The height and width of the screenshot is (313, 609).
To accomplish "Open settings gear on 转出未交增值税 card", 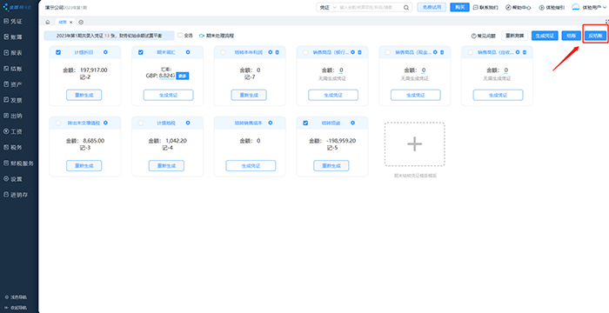I will [x=105, y=123].
